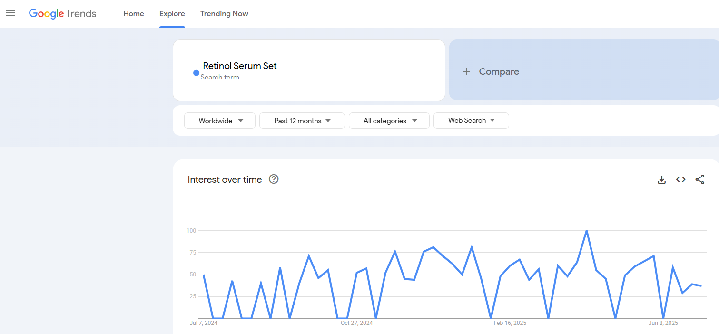719x334 pixels.
Task: Click the Google Trends logo
Action: (x=63, y=14)
